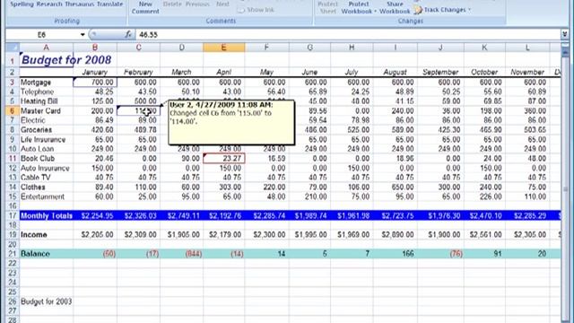Select the March total $2,749.11
This screenshot has width=574, height=323.
(181, 215)
